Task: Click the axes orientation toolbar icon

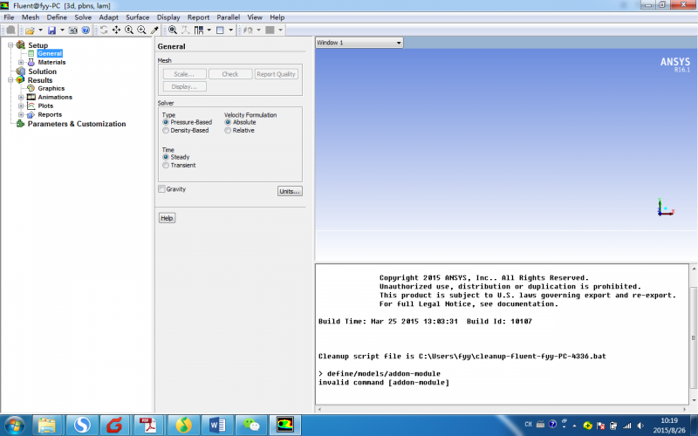Action: pyautogui.click(x=186, y=30)
